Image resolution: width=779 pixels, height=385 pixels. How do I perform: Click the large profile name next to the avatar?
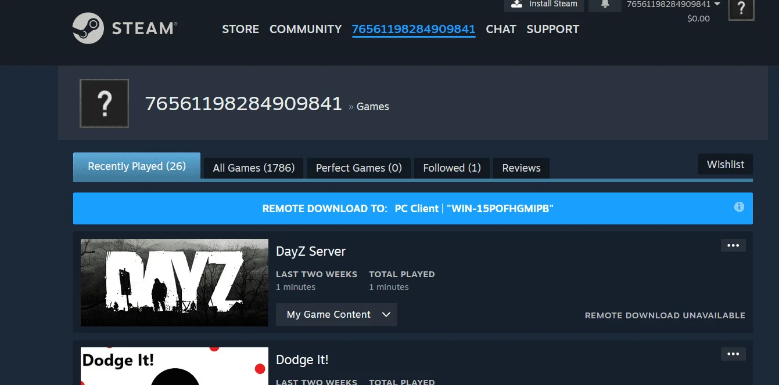click(243, 103)
